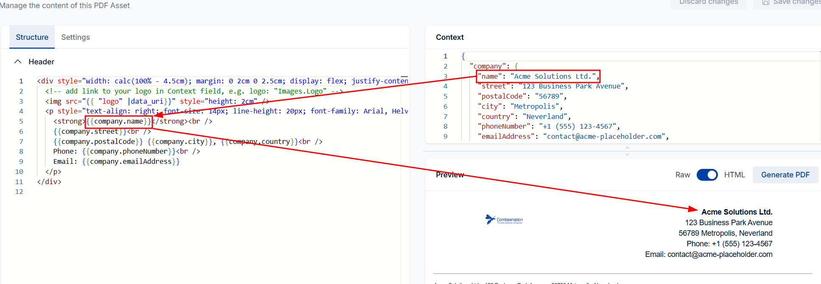Click the Save changes disk icon
This screenshot has width=821, height=284.
click(766, 3)
